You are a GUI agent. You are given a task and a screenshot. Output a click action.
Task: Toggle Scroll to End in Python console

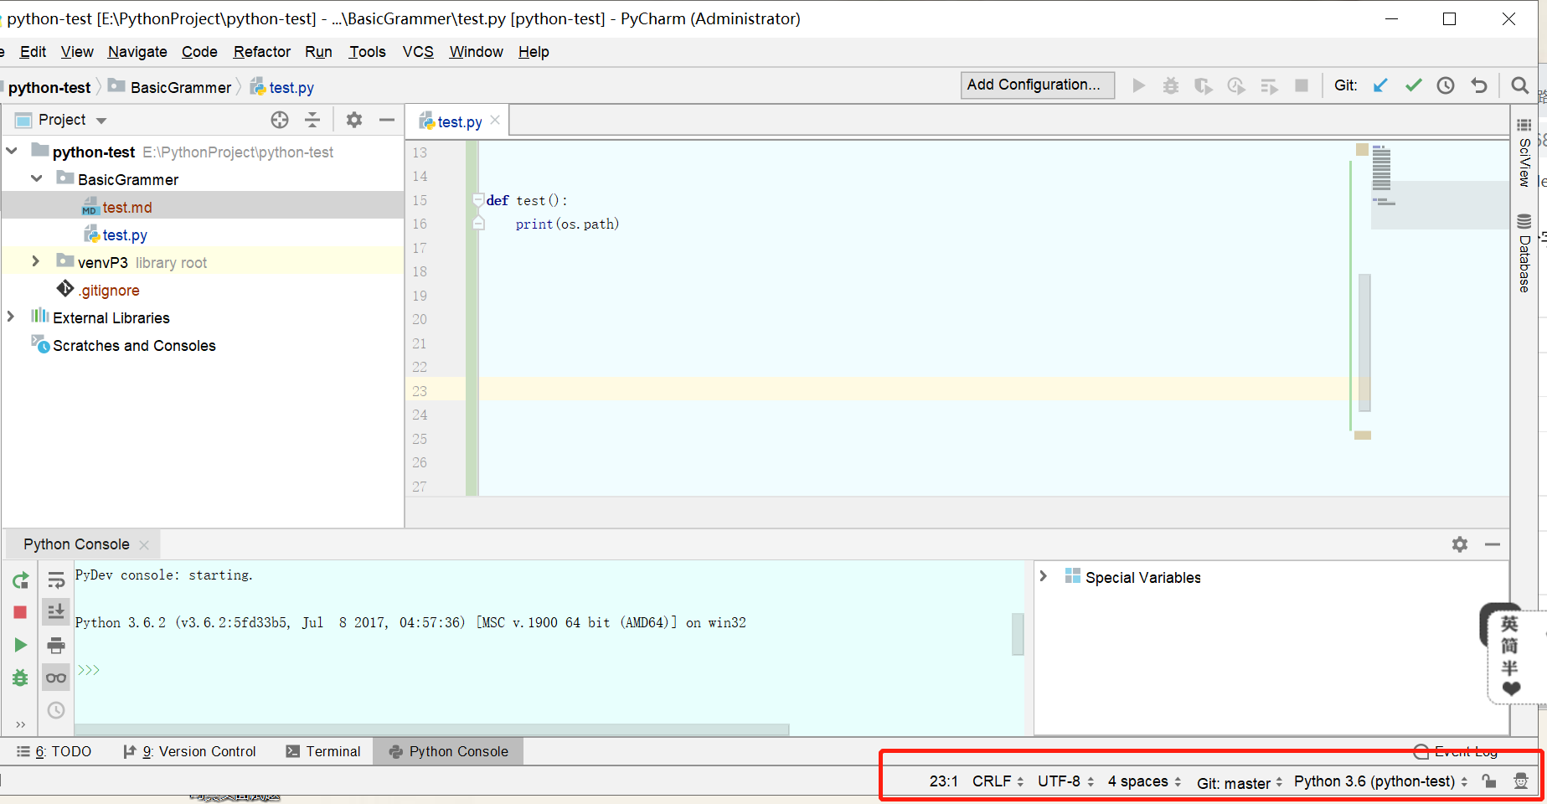[56, 612]
